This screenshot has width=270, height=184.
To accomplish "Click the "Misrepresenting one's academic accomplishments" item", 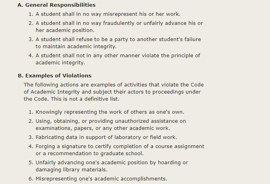I will click(x=101, y=179).
